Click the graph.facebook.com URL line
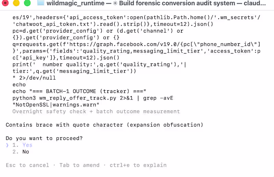Viewport: 274px width, 177px height. tap(136, 44)
